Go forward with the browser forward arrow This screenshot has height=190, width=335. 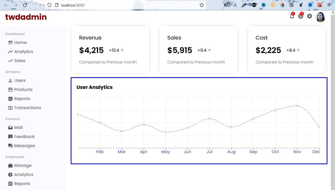coord(16,5)
